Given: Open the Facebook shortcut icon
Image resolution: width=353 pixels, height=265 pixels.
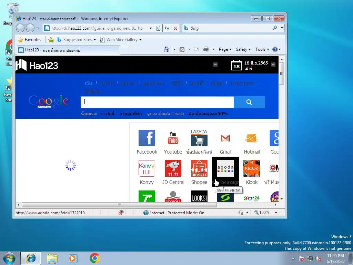Looking at the screenshot, I should (x=147, y=138).
